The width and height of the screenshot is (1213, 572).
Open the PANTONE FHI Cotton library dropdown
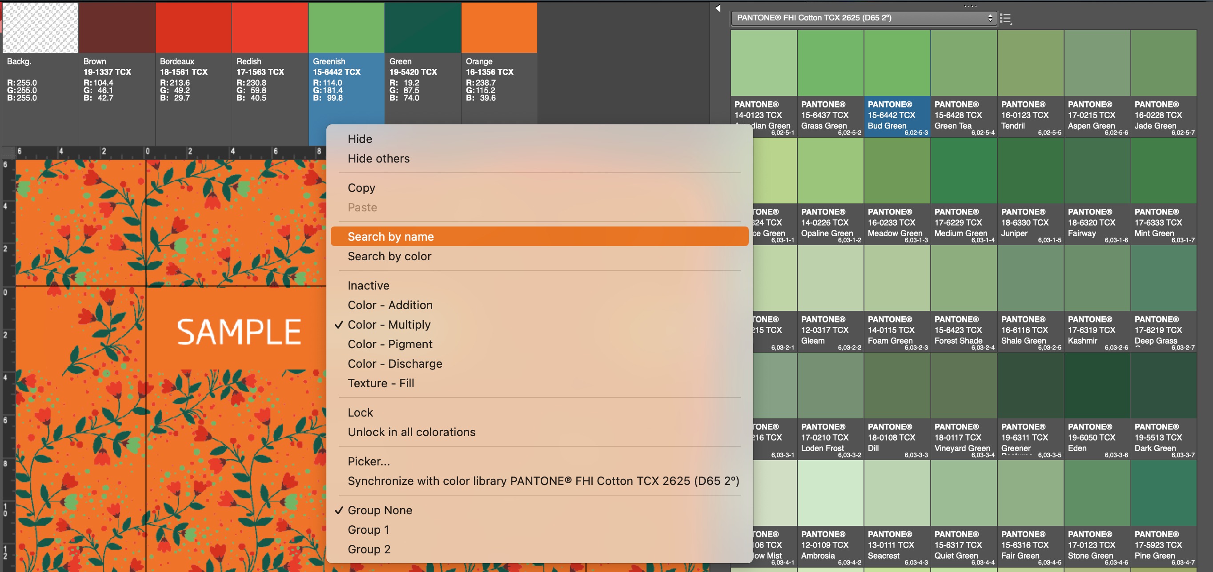point(864,18)
